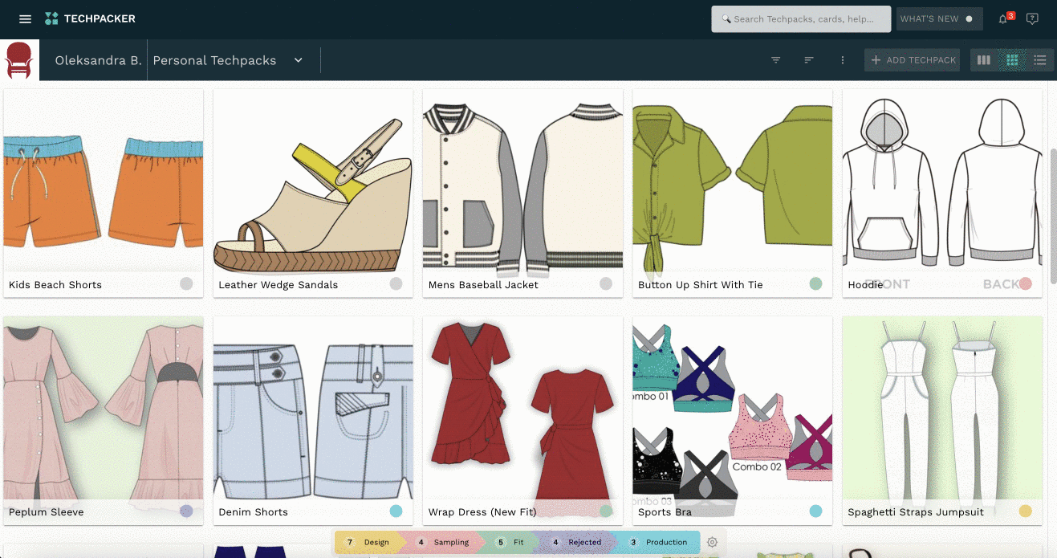Click the Oleksandra B. account name

click(98, 60)
